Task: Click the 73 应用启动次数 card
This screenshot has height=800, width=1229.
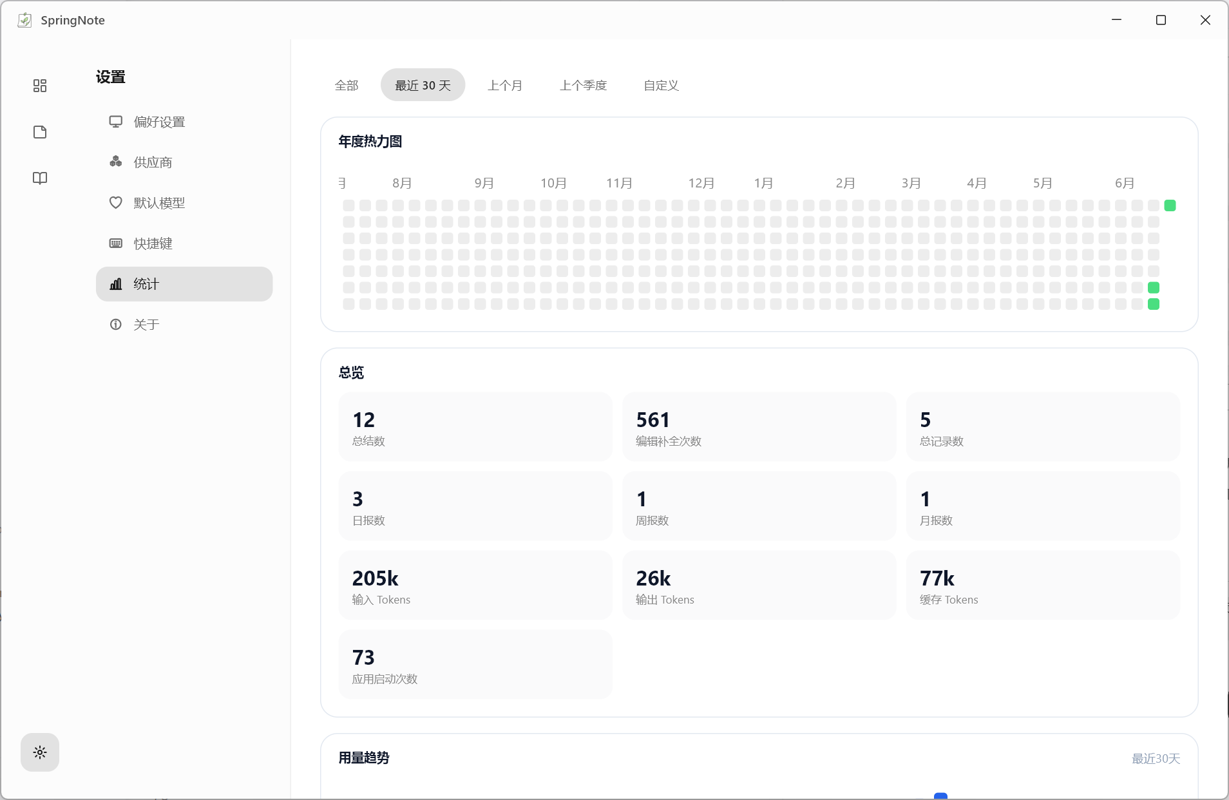Action: (x=475, y=665)
